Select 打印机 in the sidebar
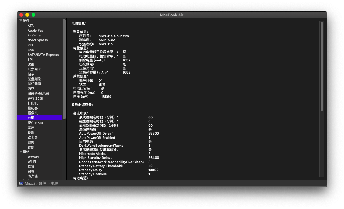 click(x=32, y=103)
